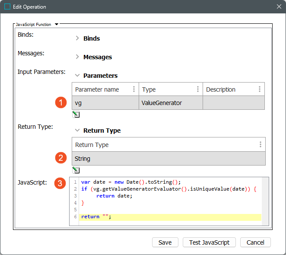Click the edit icon below Return Type table
The width and height of the screenshot is (286, 255).
tap(76, 170)
